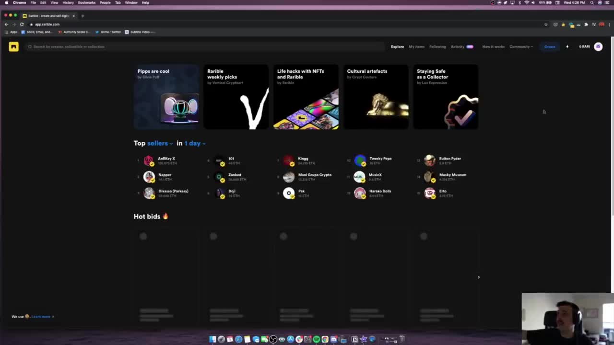Expand the 1 day period dropdown
The image size is (614, 345).
click(195, 143)
